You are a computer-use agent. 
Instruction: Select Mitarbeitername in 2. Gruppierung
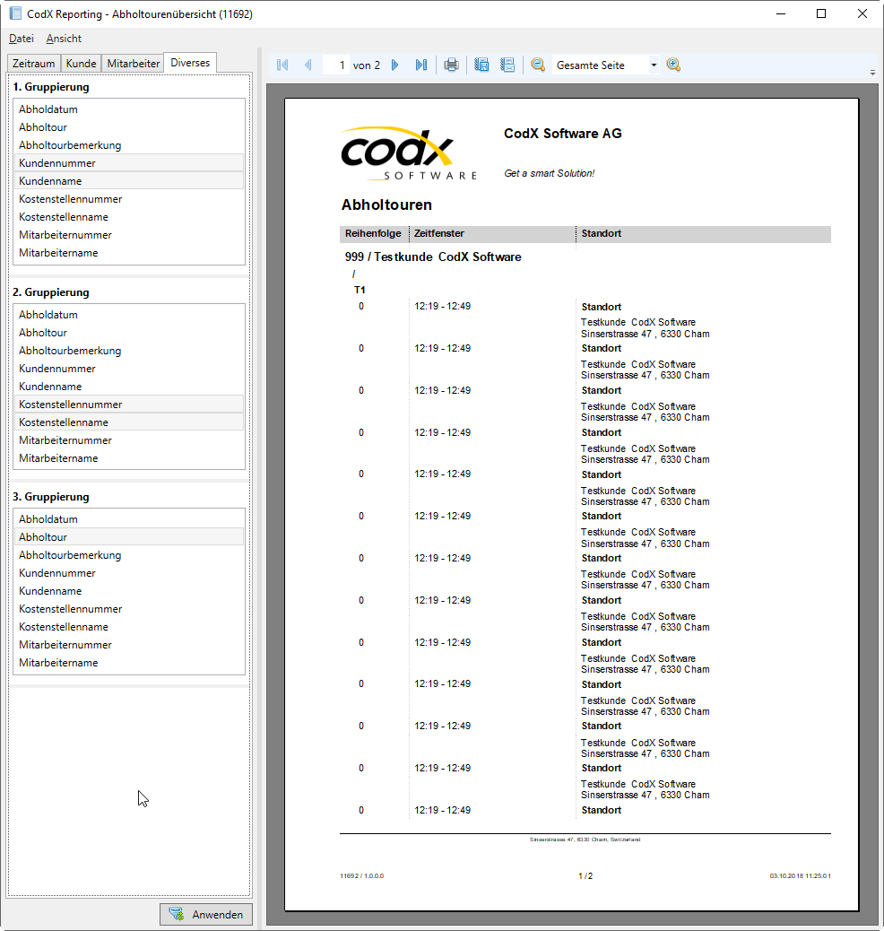tap(129, 457)
